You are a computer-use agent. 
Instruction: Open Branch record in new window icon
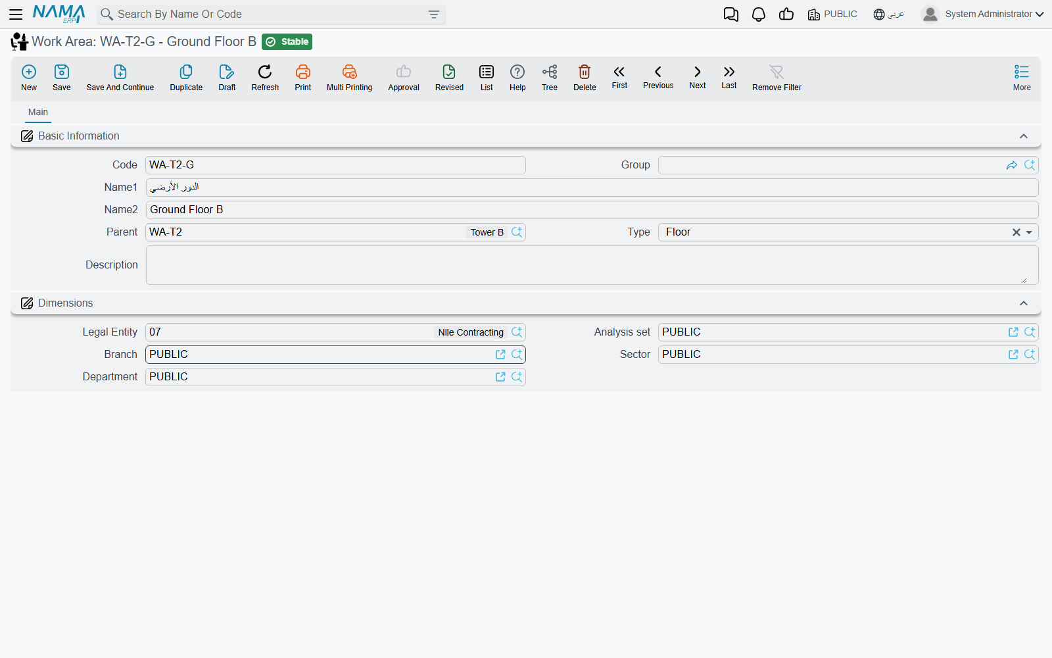[x=500, y=355]
